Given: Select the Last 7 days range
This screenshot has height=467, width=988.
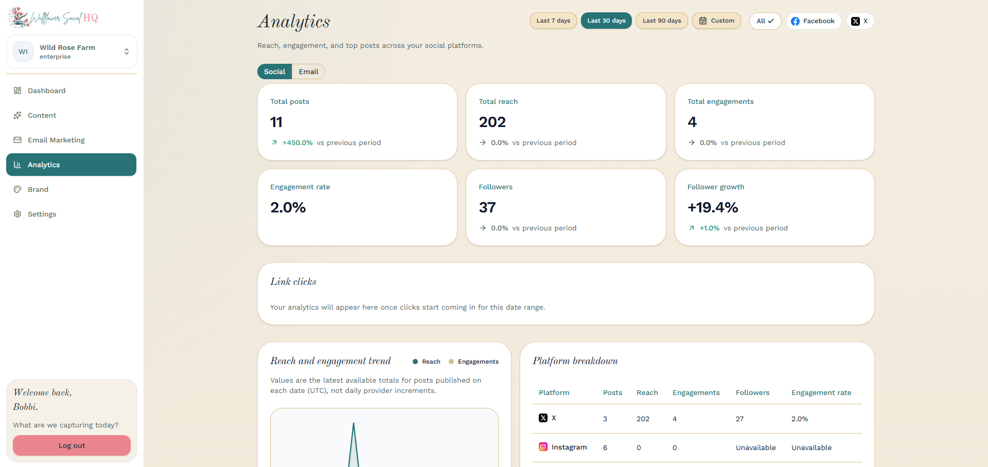Looking at the screenshot, I should click(x=553, y=21).
